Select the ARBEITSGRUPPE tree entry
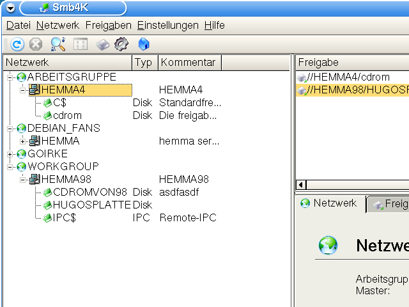 (x=72, y=77)
